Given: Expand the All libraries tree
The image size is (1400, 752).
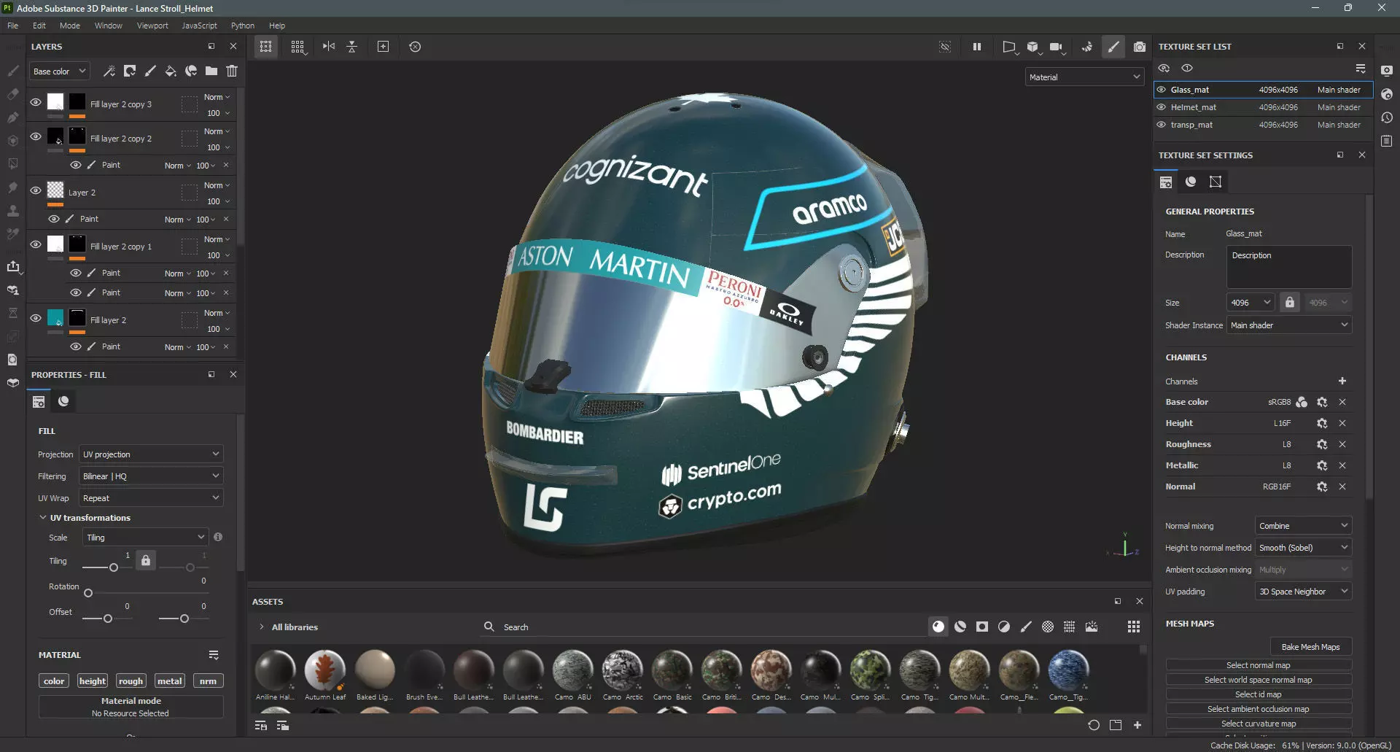Looking at the screenshot, I should (x=262, y=627).
